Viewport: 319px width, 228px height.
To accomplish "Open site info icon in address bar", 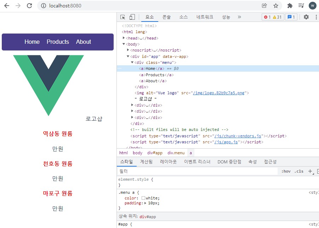I will (44, 6).
